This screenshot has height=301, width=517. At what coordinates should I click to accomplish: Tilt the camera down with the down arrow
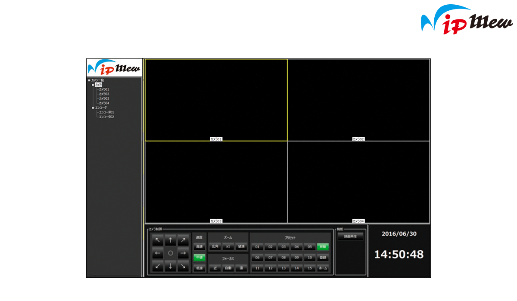[x=171, y=266]
